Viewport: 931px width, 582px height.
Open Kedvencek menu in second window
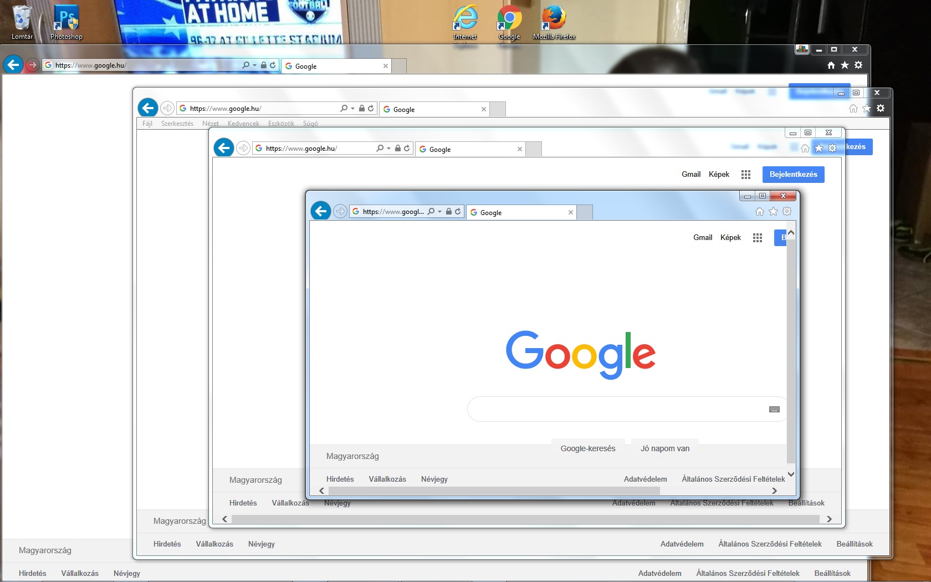pos(243,124)
